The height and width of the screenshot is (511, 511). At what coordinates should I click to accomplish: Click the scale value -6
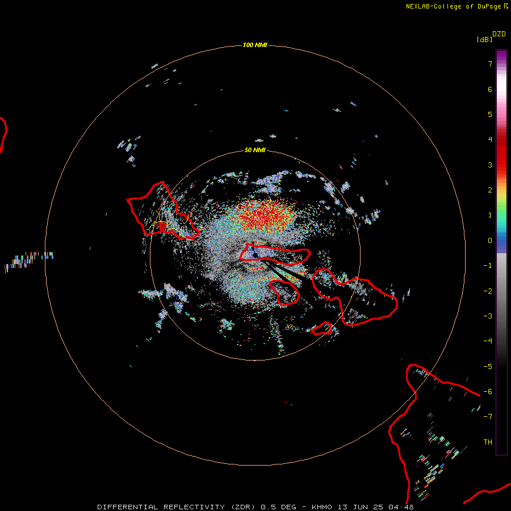[488, 392]
